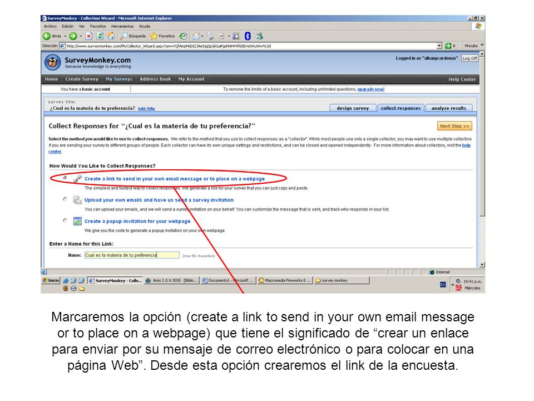Viewport: 534px width, 401px height.
Task: Open the Back button history dropdown arrow
Action: (x=65, y=36)
